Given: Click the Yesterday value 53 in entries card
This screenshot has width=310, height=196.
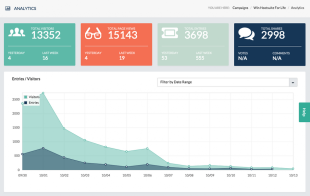Looking at the screenshot, I should click(x=164, y=58).
